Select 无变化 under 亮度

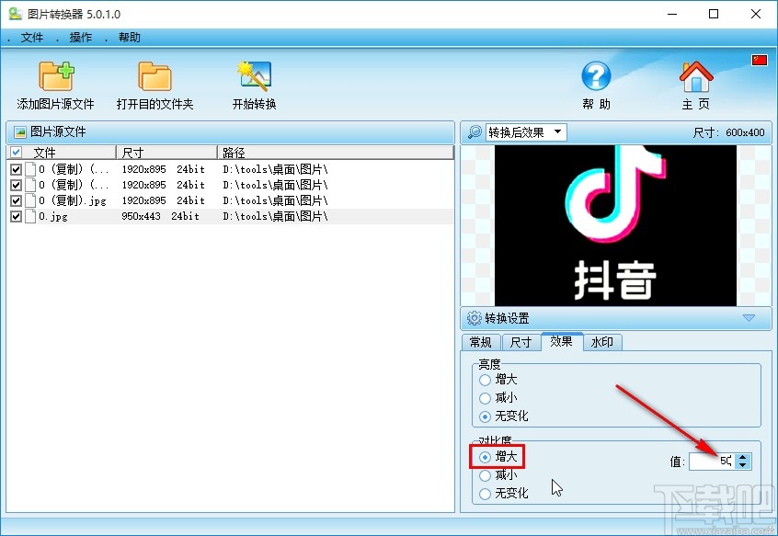pyautogui.click(x=486, y=416)
